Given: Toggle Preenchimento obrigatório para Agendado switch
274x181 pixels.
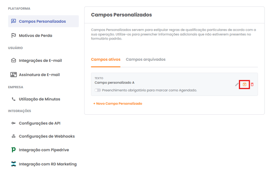Looking at the screenshot, I should pos(98,90).
